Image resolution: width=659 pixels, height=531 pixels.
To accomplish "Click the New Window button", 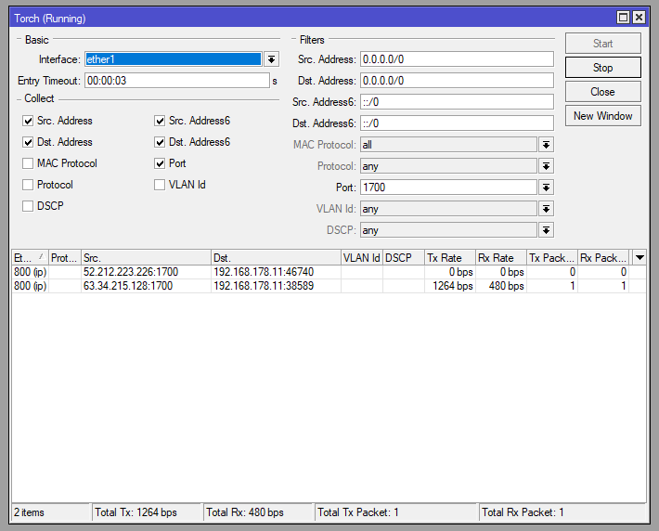I will point(602,116).
